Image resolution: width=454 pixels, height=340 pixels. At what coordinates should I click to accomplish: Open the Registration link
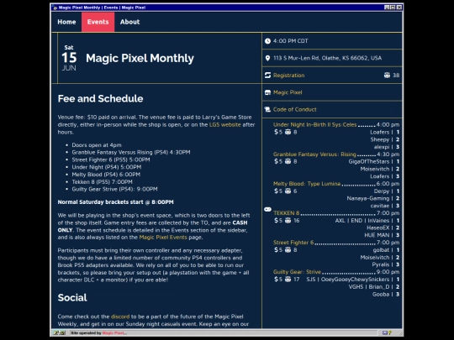tap(288, 76)
